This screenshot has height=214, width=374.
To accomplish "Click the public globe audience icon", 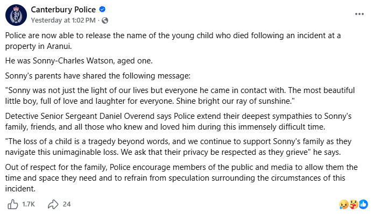I will tap(105, 20).
